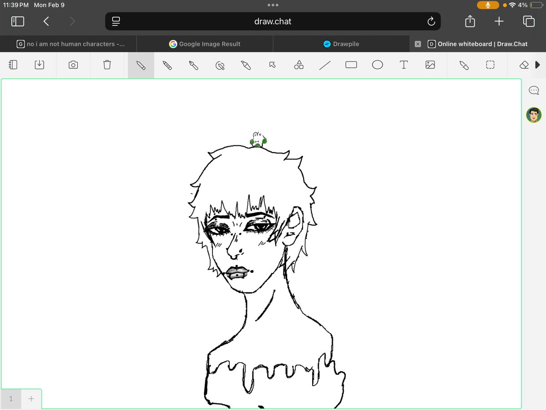Click the draw.chat address bar
546x410 pixels.
pyautogui.click(x=273, y=21)
